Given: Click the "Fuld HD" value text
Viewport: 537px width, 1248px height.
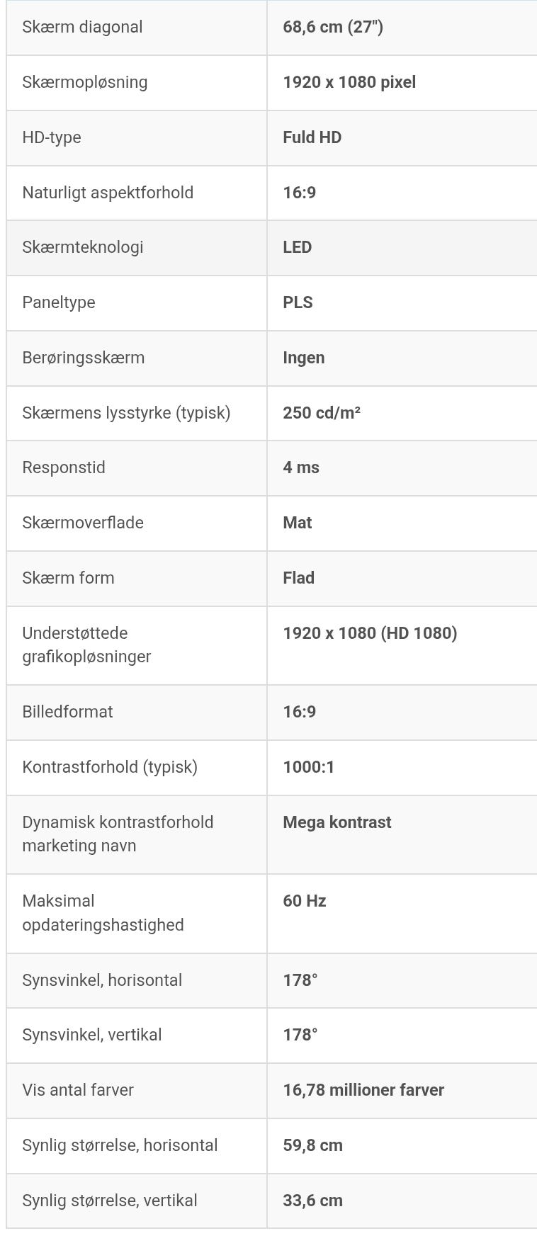Looking at the screenshot, I should point(312,137).
